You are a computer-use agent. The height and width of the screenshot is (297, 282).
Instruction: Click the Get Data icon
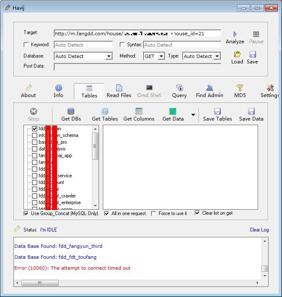[173, 111]
